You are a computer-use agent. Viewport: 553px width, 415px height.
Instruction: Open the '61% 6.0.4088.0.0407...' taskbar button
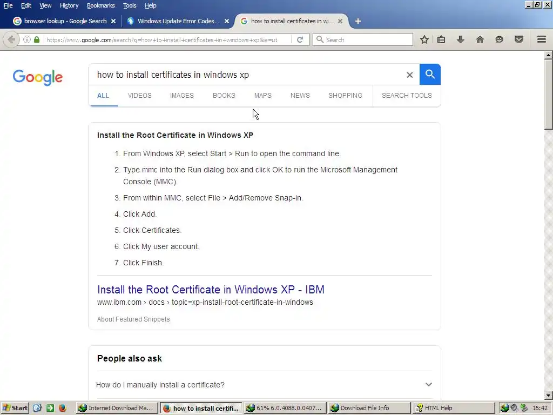pos(284,408)
